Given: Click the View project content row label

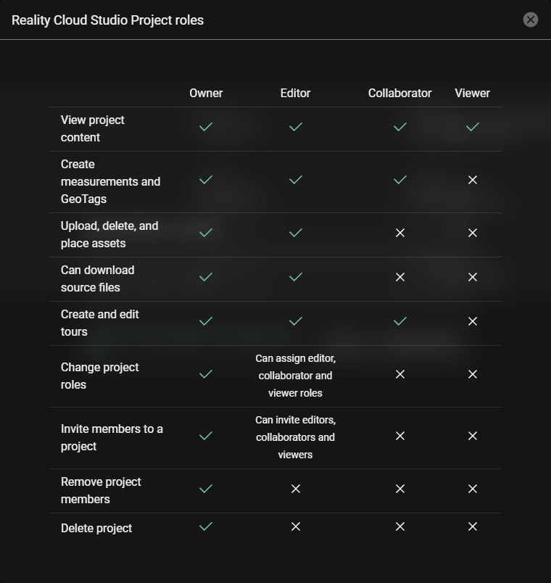Looking at the screenshot, I should pyautogui.click(x=92, y=128).
